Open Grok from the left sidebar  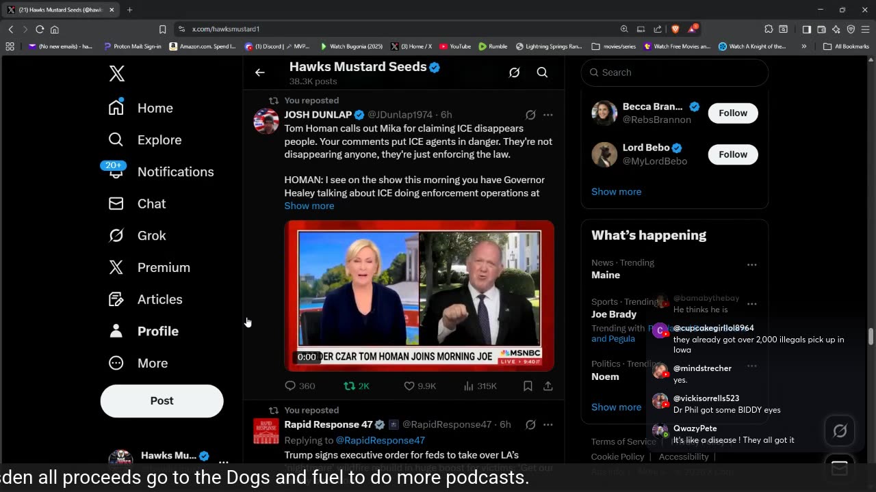pyautogui.click(x=138, y=236)
